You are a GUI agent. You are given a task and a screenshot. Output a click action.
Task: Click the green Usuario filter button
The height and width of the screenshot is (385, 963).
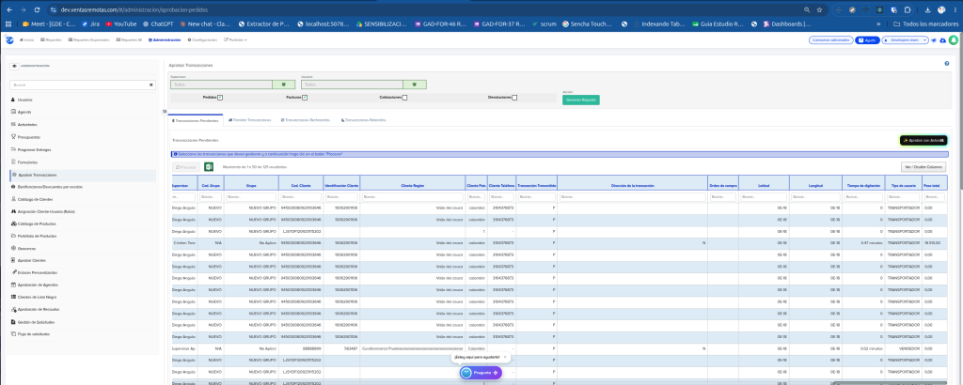415,85
